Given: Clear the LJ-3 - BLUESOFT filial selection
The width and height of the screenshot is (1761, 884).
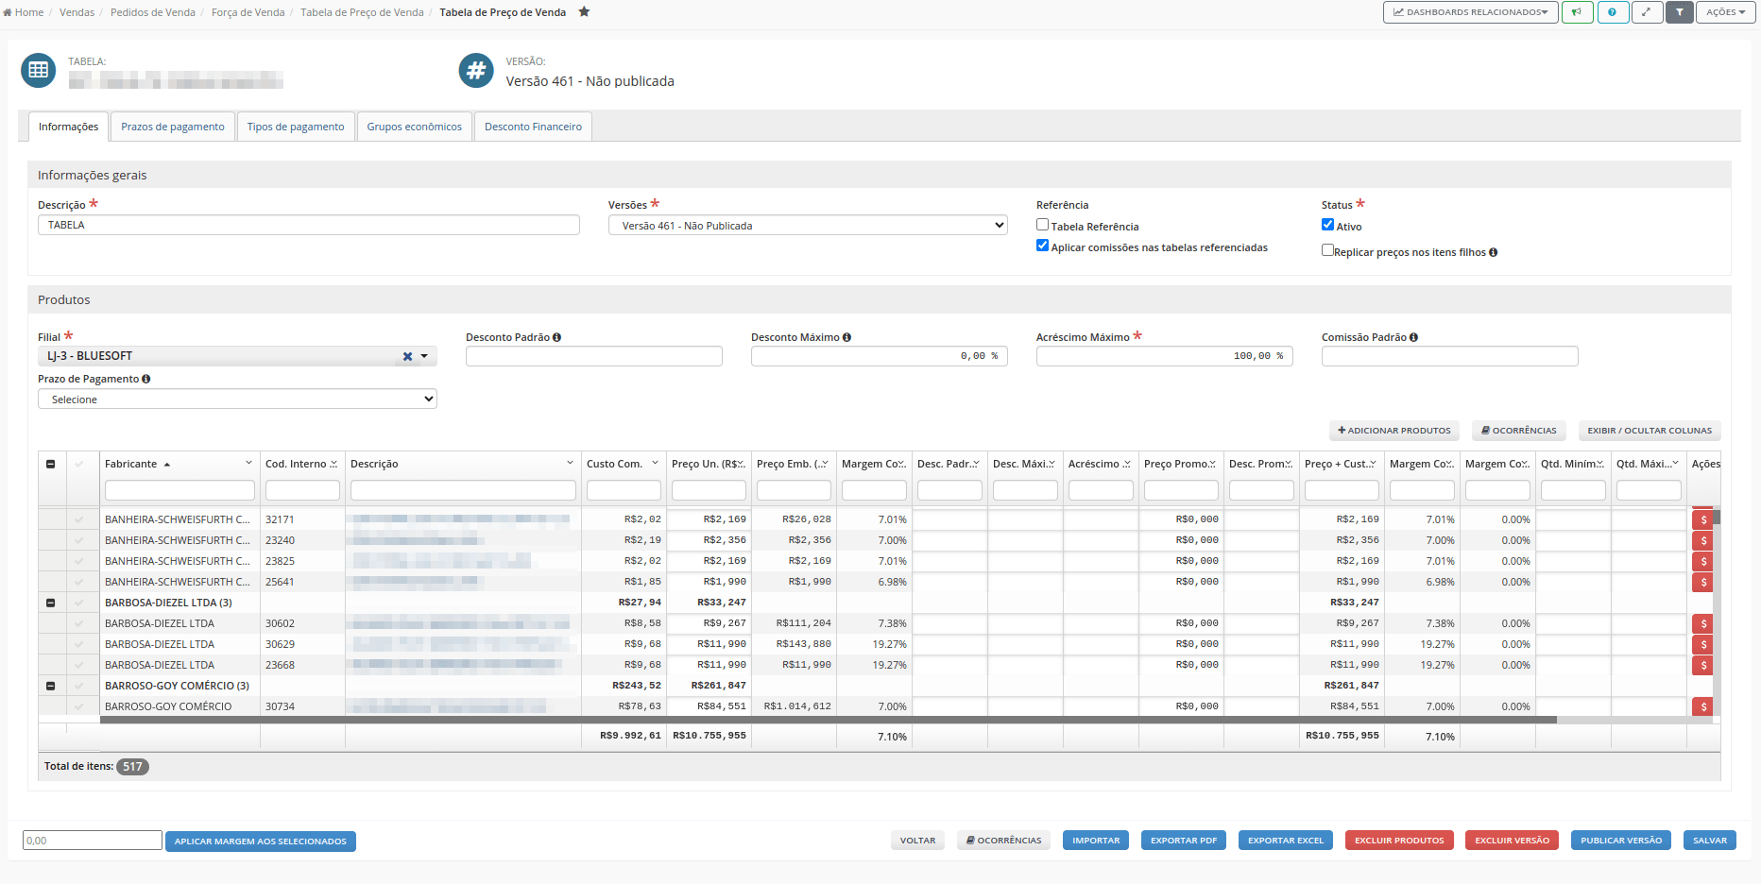Looking at the screenshot, I should coord(407,357).
